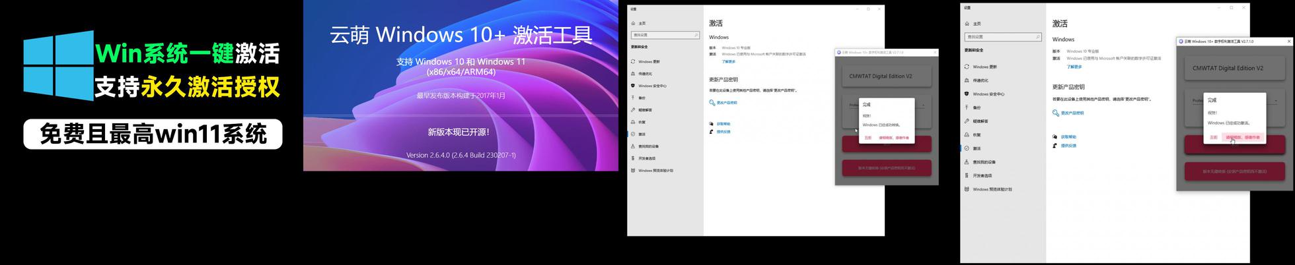Open 获取帮助 link text in right Settings window
Screen dimensions: 1295x265
[1069, 137]
